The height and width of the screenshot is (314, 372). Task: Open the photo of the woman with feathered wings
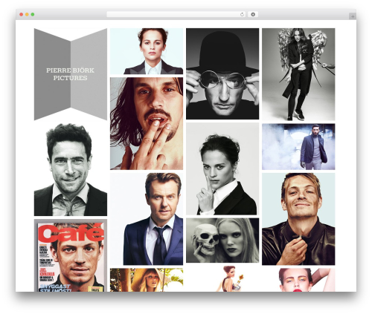pos(298,74)
